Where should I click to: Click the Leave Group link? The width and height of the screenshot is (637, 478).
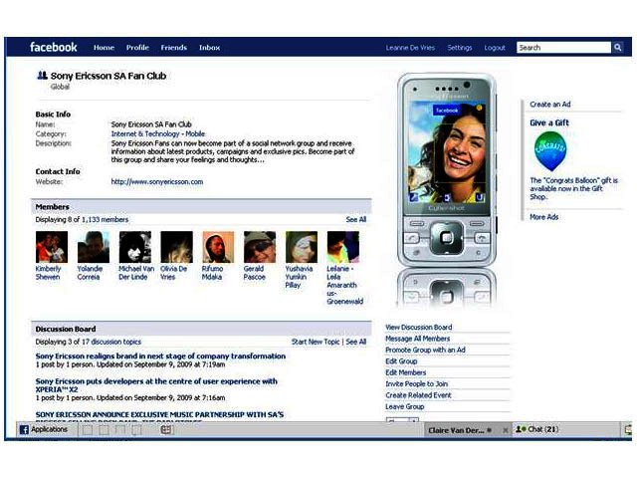click(404, 406)
